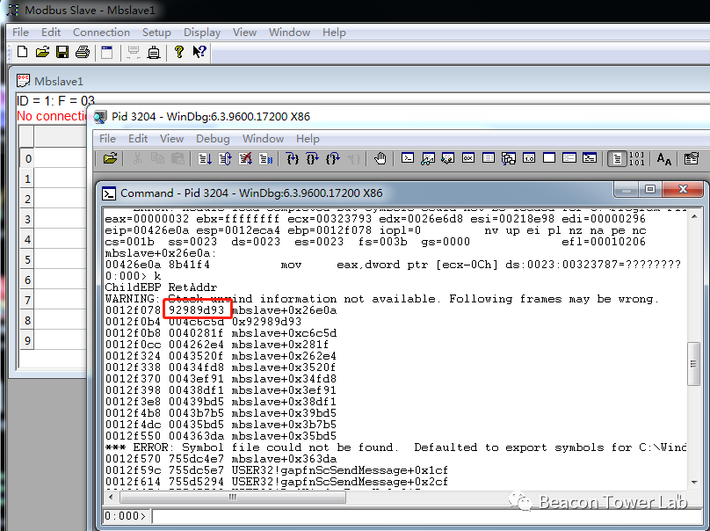Image resolution: width=710 pixels, height=531 pixels.
Task: Click the Open source file icon in WinDbg
Action: click(x=110, y=158)
